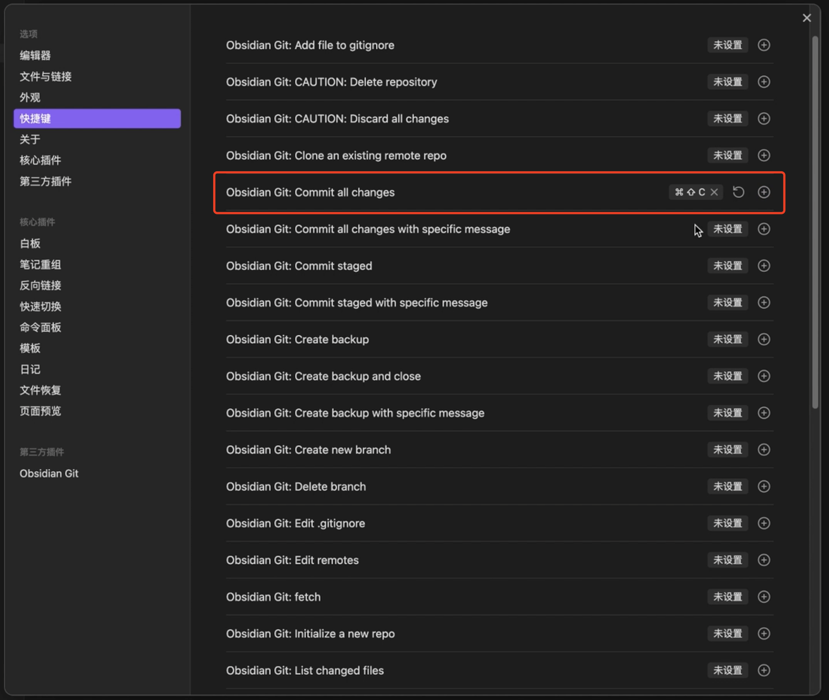
Task: Click 未设置 badge for Delete branch
Action: (728, 486)
